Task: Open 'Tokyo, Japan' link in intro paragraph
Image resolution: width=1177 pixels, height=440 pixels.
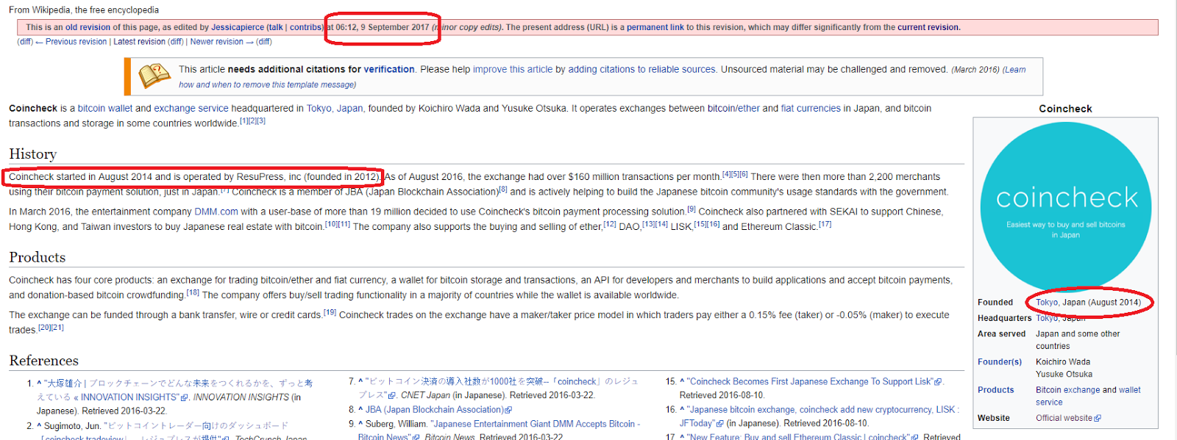Action: click(335, 108)
